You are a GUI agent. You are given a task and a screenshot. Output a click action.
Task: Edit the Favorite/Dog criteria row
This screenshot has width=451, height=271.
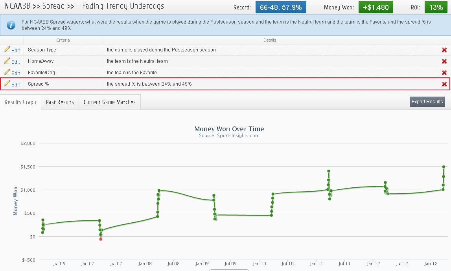point(12,73)
